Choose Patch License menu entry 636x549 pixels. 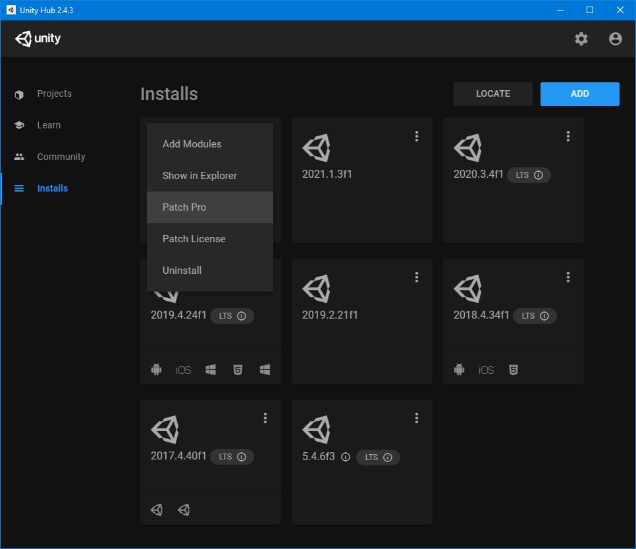tap(210, 239)
